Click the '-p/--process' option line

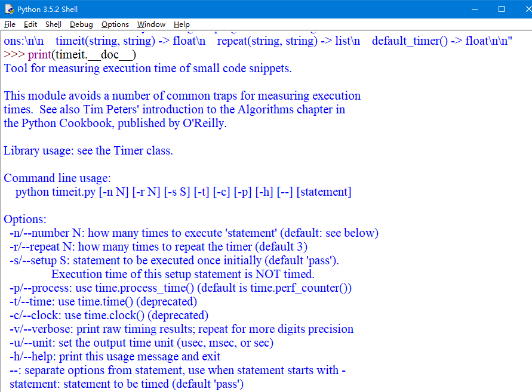[x=180, y=288]
